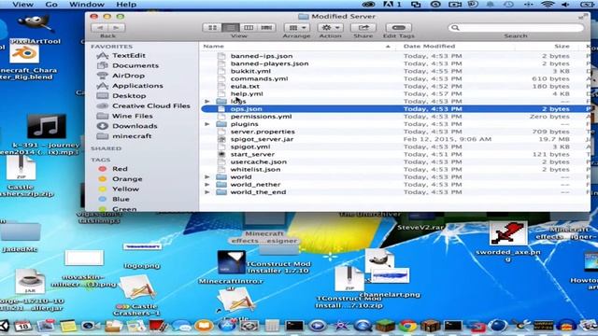Select the Red tag
The height and width of the screenshot is (336, 598).
pyautogui.click(x=120, y=169)
